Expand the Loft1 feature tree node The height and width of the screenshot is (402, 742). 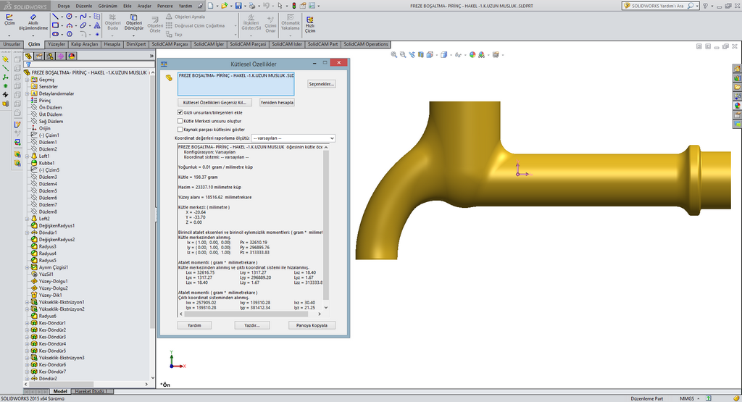(27, 156)
